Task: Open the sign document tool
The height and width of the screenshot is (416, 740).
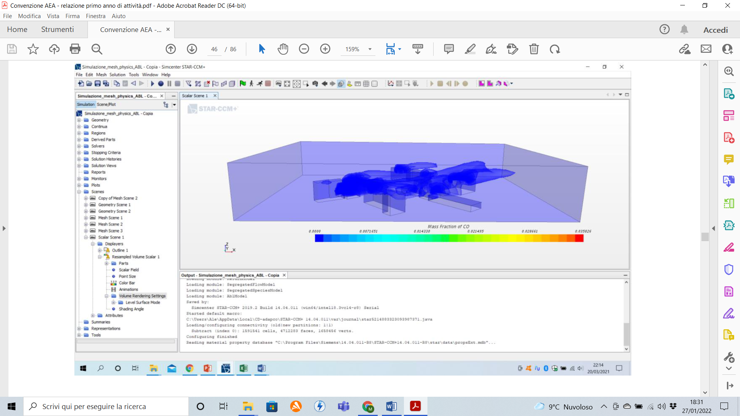Action: 491,49
